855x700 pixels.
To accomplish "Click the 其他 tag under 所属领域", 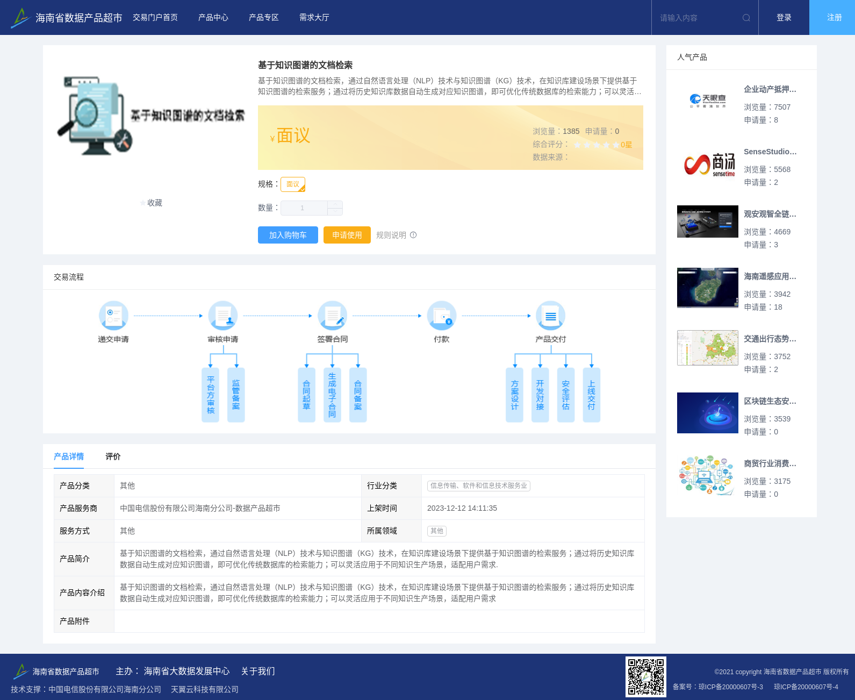I will pyautogui.click(x=437, y=531).
